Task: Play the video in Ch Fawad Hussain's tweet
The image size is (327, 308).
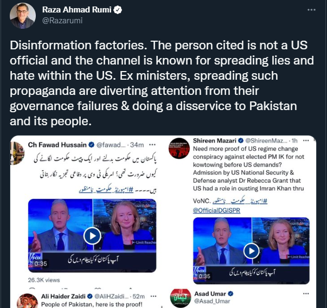Action: pyautogui.click(x=92, y=236)
